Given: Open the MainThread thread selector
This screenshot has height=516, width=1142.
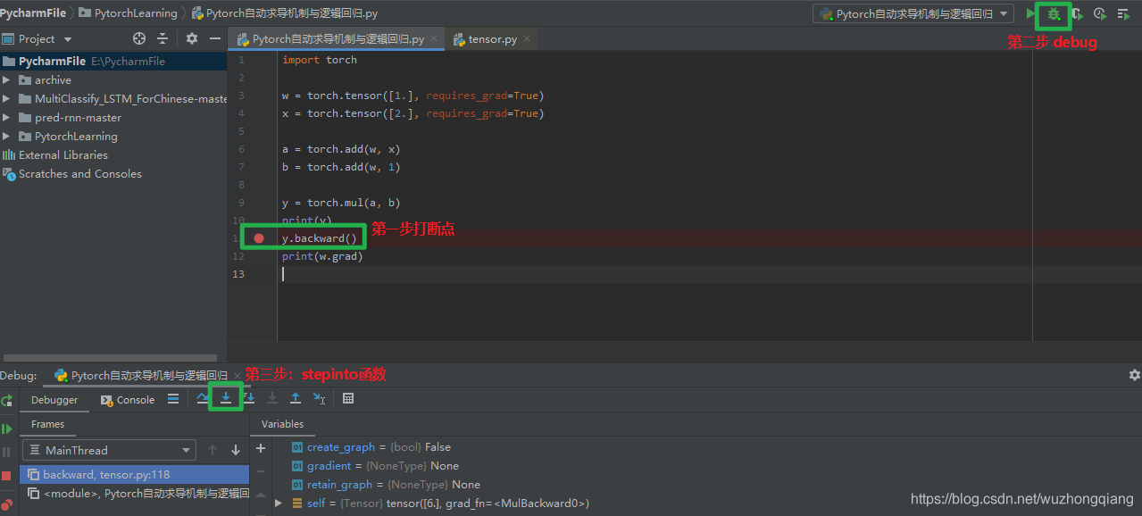Looking at the screenshot, I should click(109, 450).
